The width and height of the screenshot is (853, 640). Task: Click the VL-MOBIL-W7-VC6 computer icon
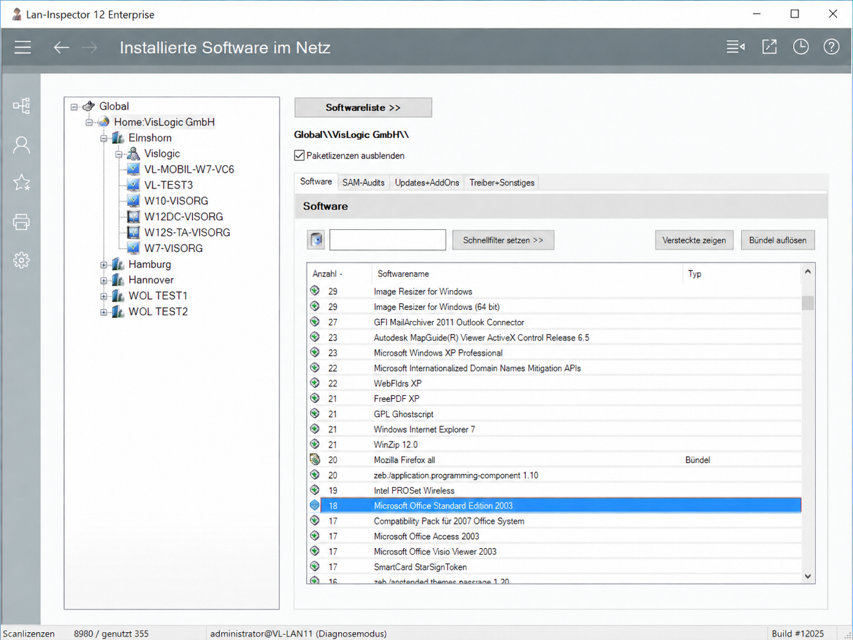134,169
